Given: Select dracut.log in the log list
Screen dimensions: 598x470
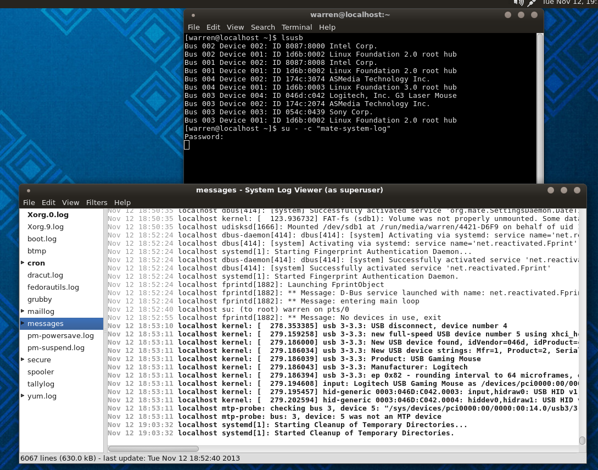Looking at the screenshot, I should click(x=45, y=275).
